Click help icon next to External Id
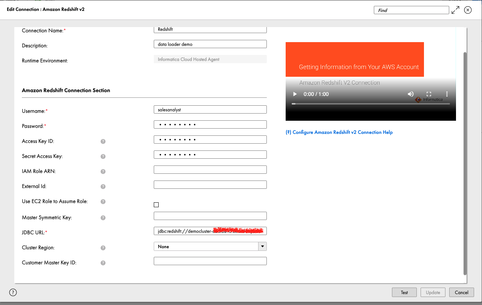This screenshot has height=305, width=482. [103, 187]
